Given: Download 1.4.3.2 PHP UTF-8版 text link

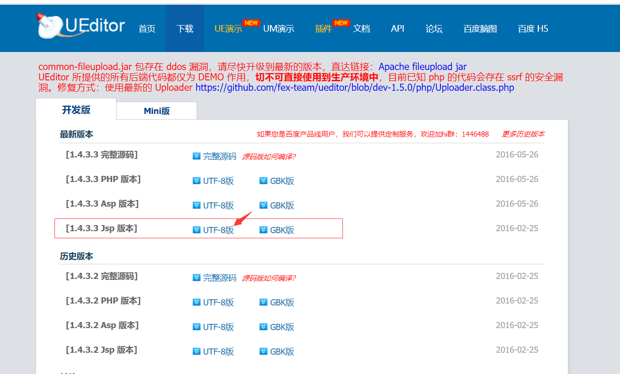Looking at the screenshot, I should [x=218, y=303].
